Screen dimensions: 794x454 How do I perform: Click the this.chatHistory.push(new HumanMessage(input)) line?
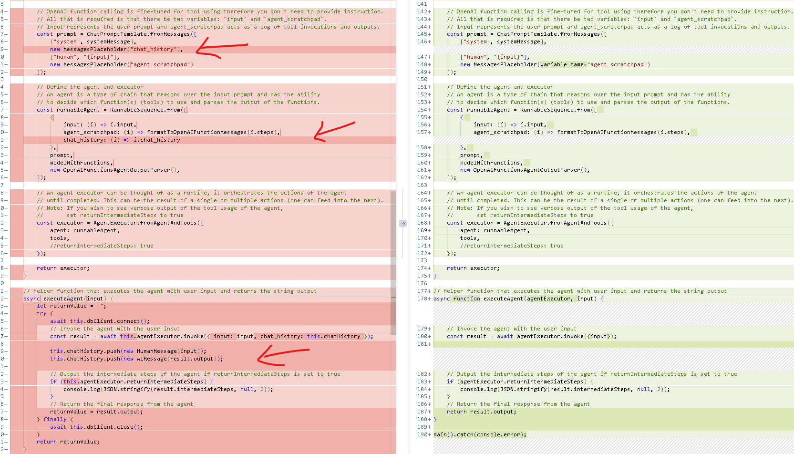128,351
